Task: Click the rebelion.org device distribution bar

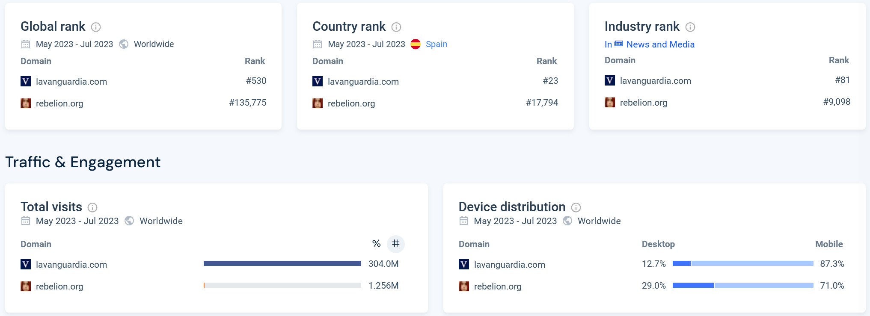Action: pos(742,285)
